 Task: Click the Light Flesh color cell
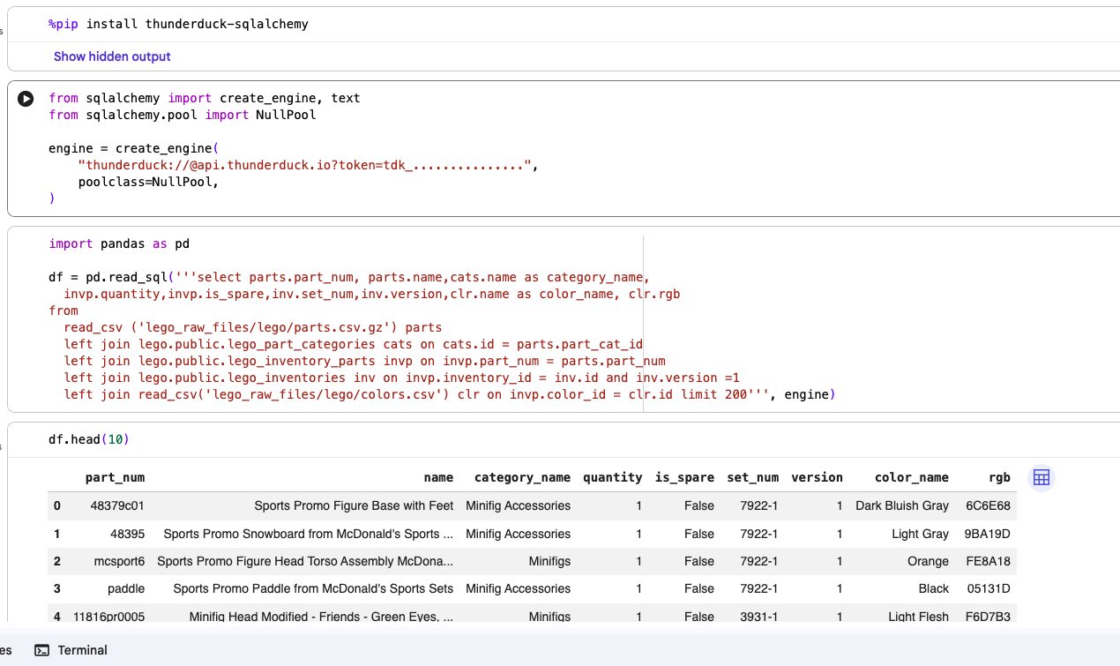point(918,617)
